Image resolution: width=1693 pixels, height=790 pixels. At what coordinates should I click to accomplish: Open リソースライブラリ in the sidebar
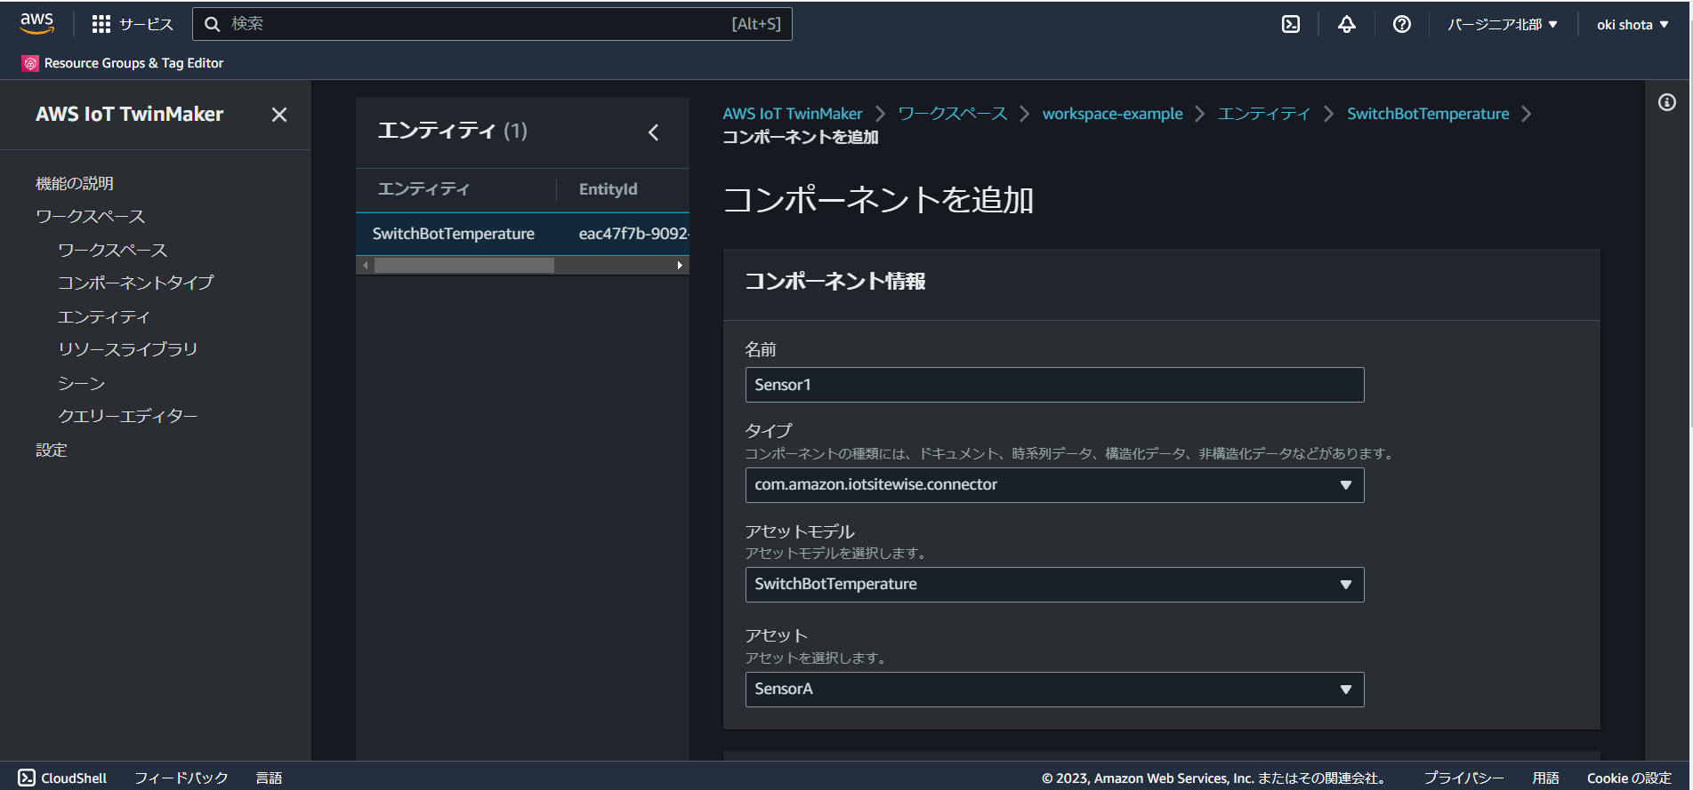pyautogui.click(x=128, y=350)
